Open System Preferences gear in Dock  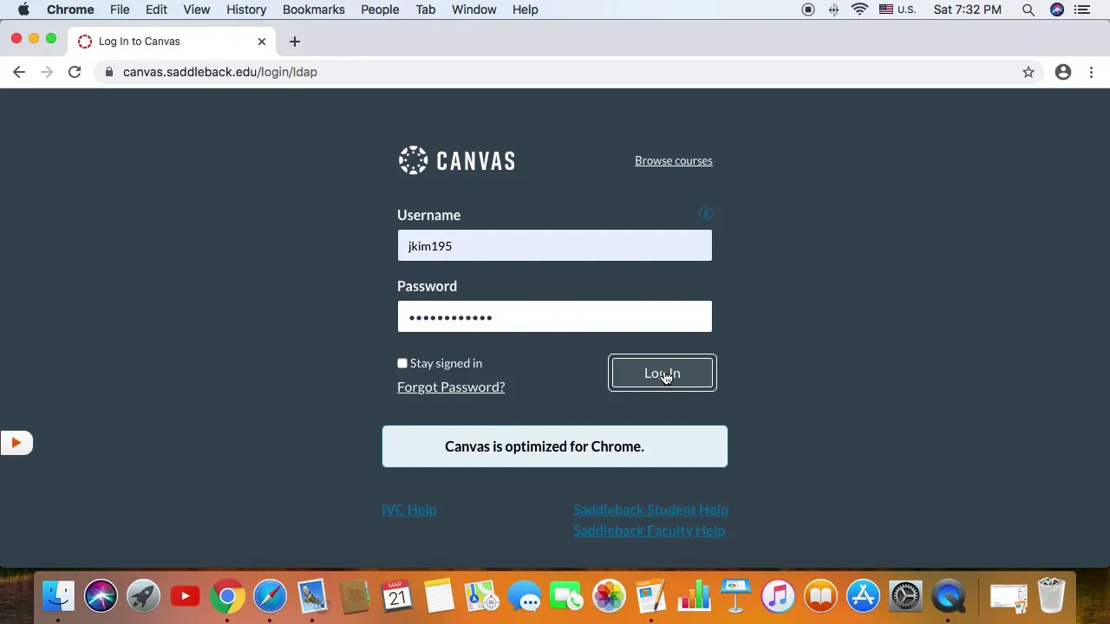(906, 596)
